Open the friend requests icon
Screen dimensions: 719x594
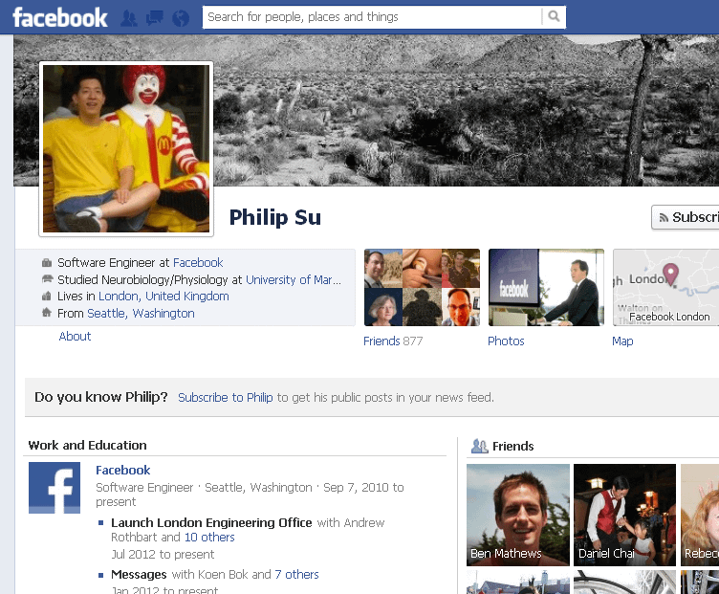(129, 18)
